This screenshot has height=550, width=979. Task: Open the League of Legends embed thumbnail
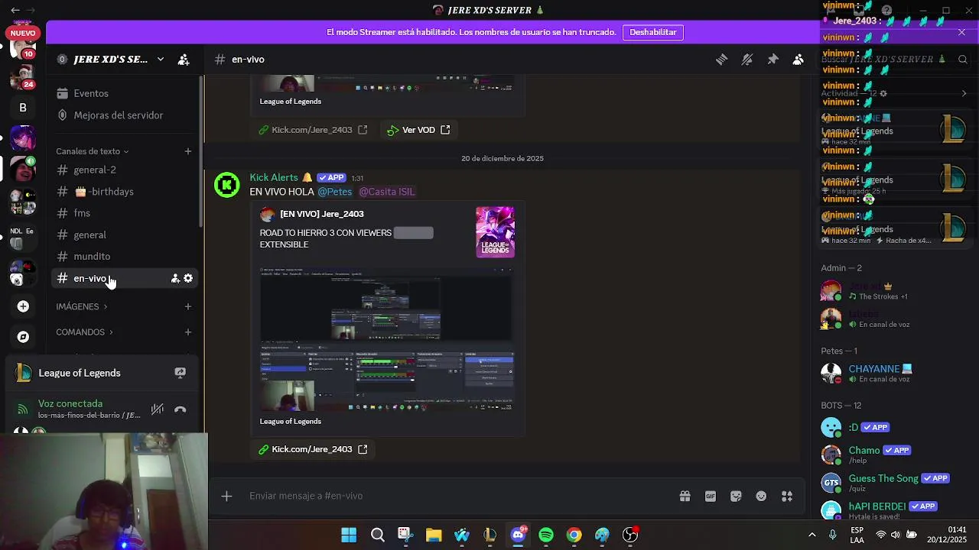click(495, 231)
